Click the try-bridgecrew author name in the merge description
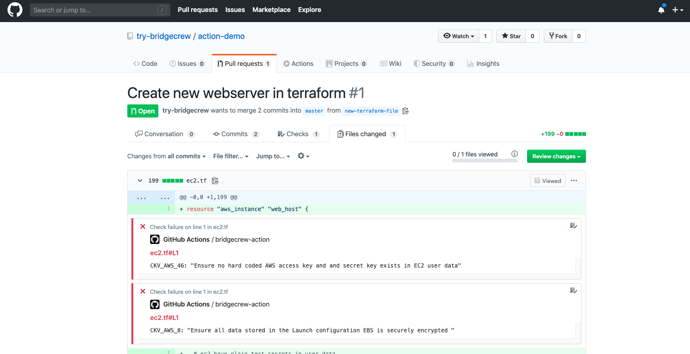 click(x=186, y=110)
